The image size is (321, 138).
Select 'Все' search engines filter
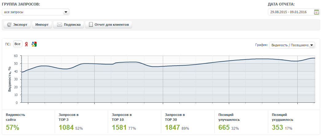[18, 44]
